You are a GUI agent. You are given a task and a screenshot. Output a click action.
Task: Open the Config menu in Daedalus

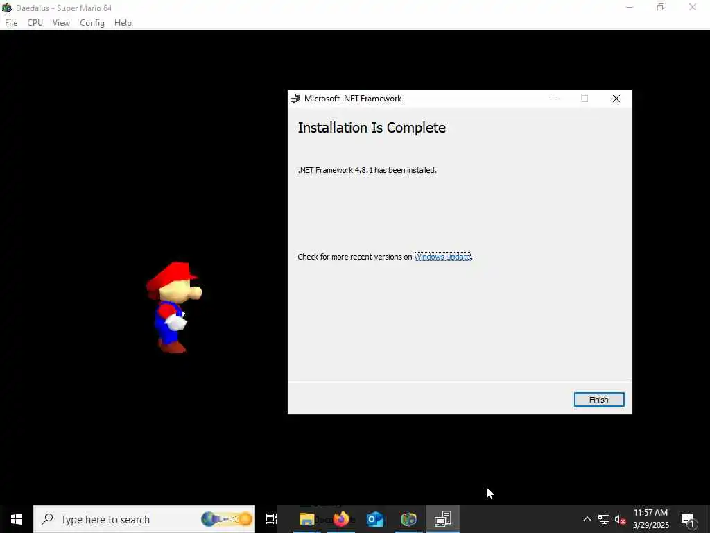92,23
